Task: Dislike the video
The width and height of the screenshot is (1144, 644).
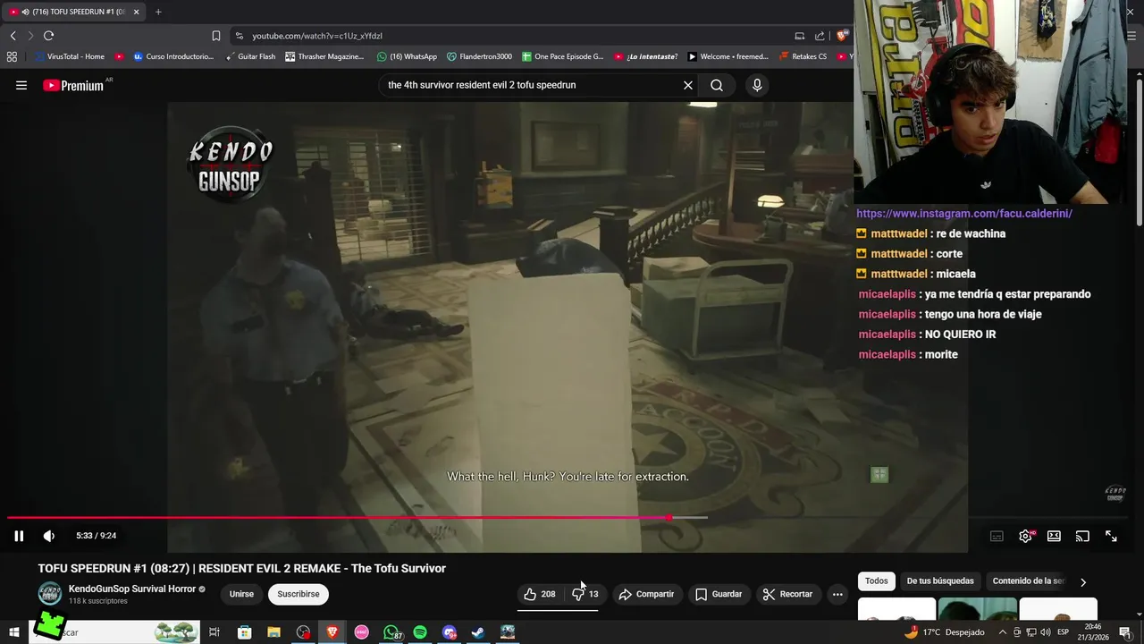Action: (x=585, y=594)
